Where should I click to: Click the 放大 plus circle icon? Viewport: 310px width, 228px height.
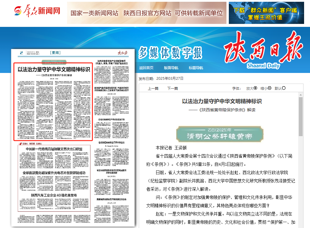tap(255, 88)
